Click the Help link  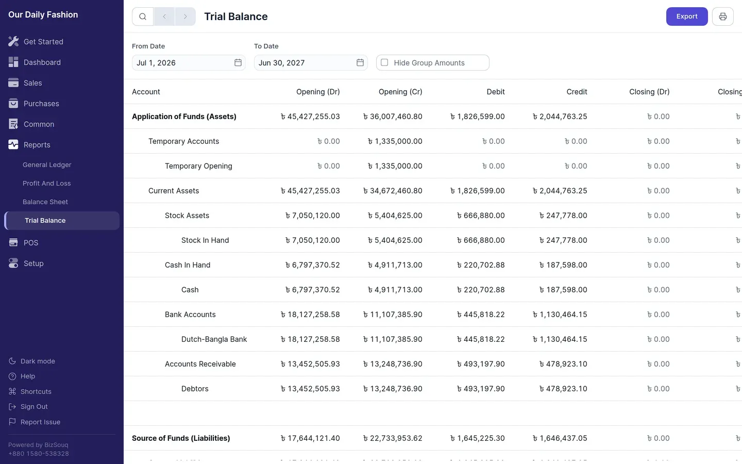28,376
